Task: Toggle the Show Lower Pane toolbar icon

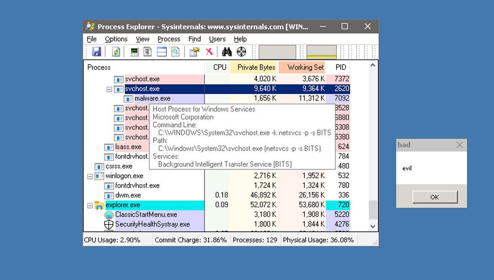Action: pos(162,52)
